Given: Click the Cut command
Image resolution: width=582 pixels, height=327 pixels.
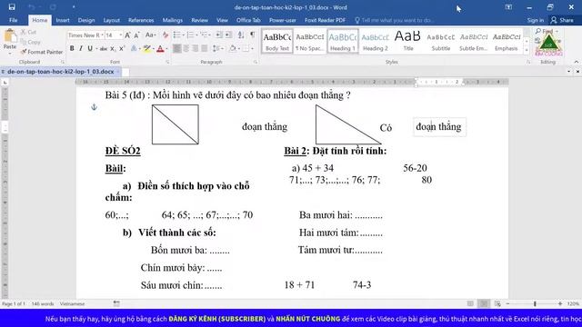Looking at the screenshot, I should [x=28, y=33].
